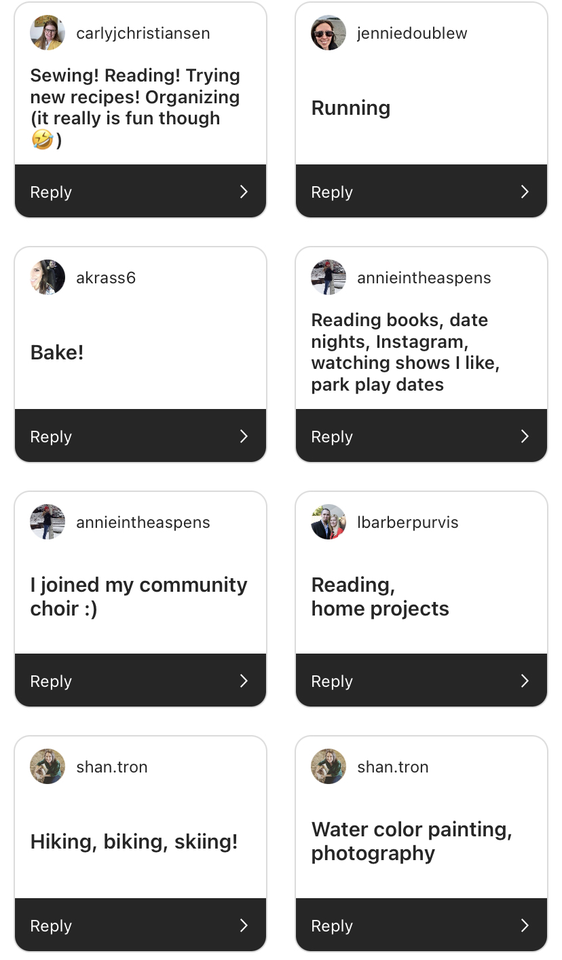Viewport: 562px width, 960px height.
Task: Click the chevron arrow on the Running card
Action: pyautogui.click(x=525, y=192)
